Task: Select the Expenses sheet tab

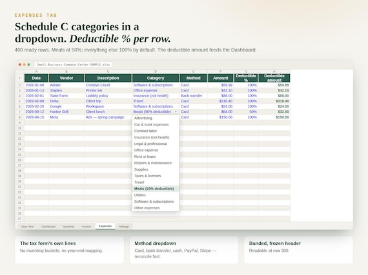Action: [x=105, y=226]
